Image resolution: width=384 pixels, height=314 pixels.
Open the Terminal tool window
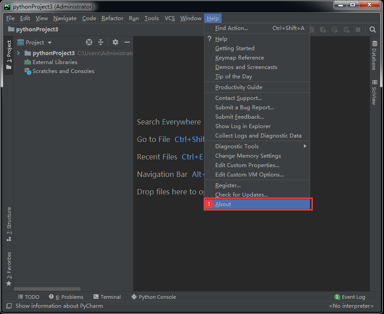(107, 297)
